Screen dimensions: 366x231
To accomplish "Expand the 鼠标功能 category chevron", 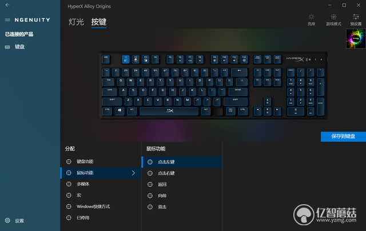I will [x=133, y=173].
